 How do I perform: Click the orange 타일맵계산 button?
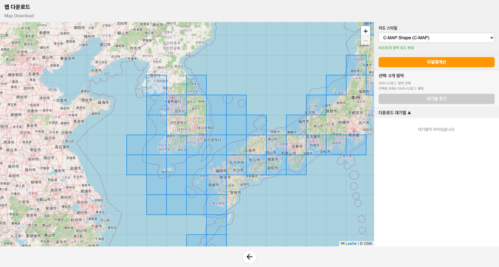point(436,62)
